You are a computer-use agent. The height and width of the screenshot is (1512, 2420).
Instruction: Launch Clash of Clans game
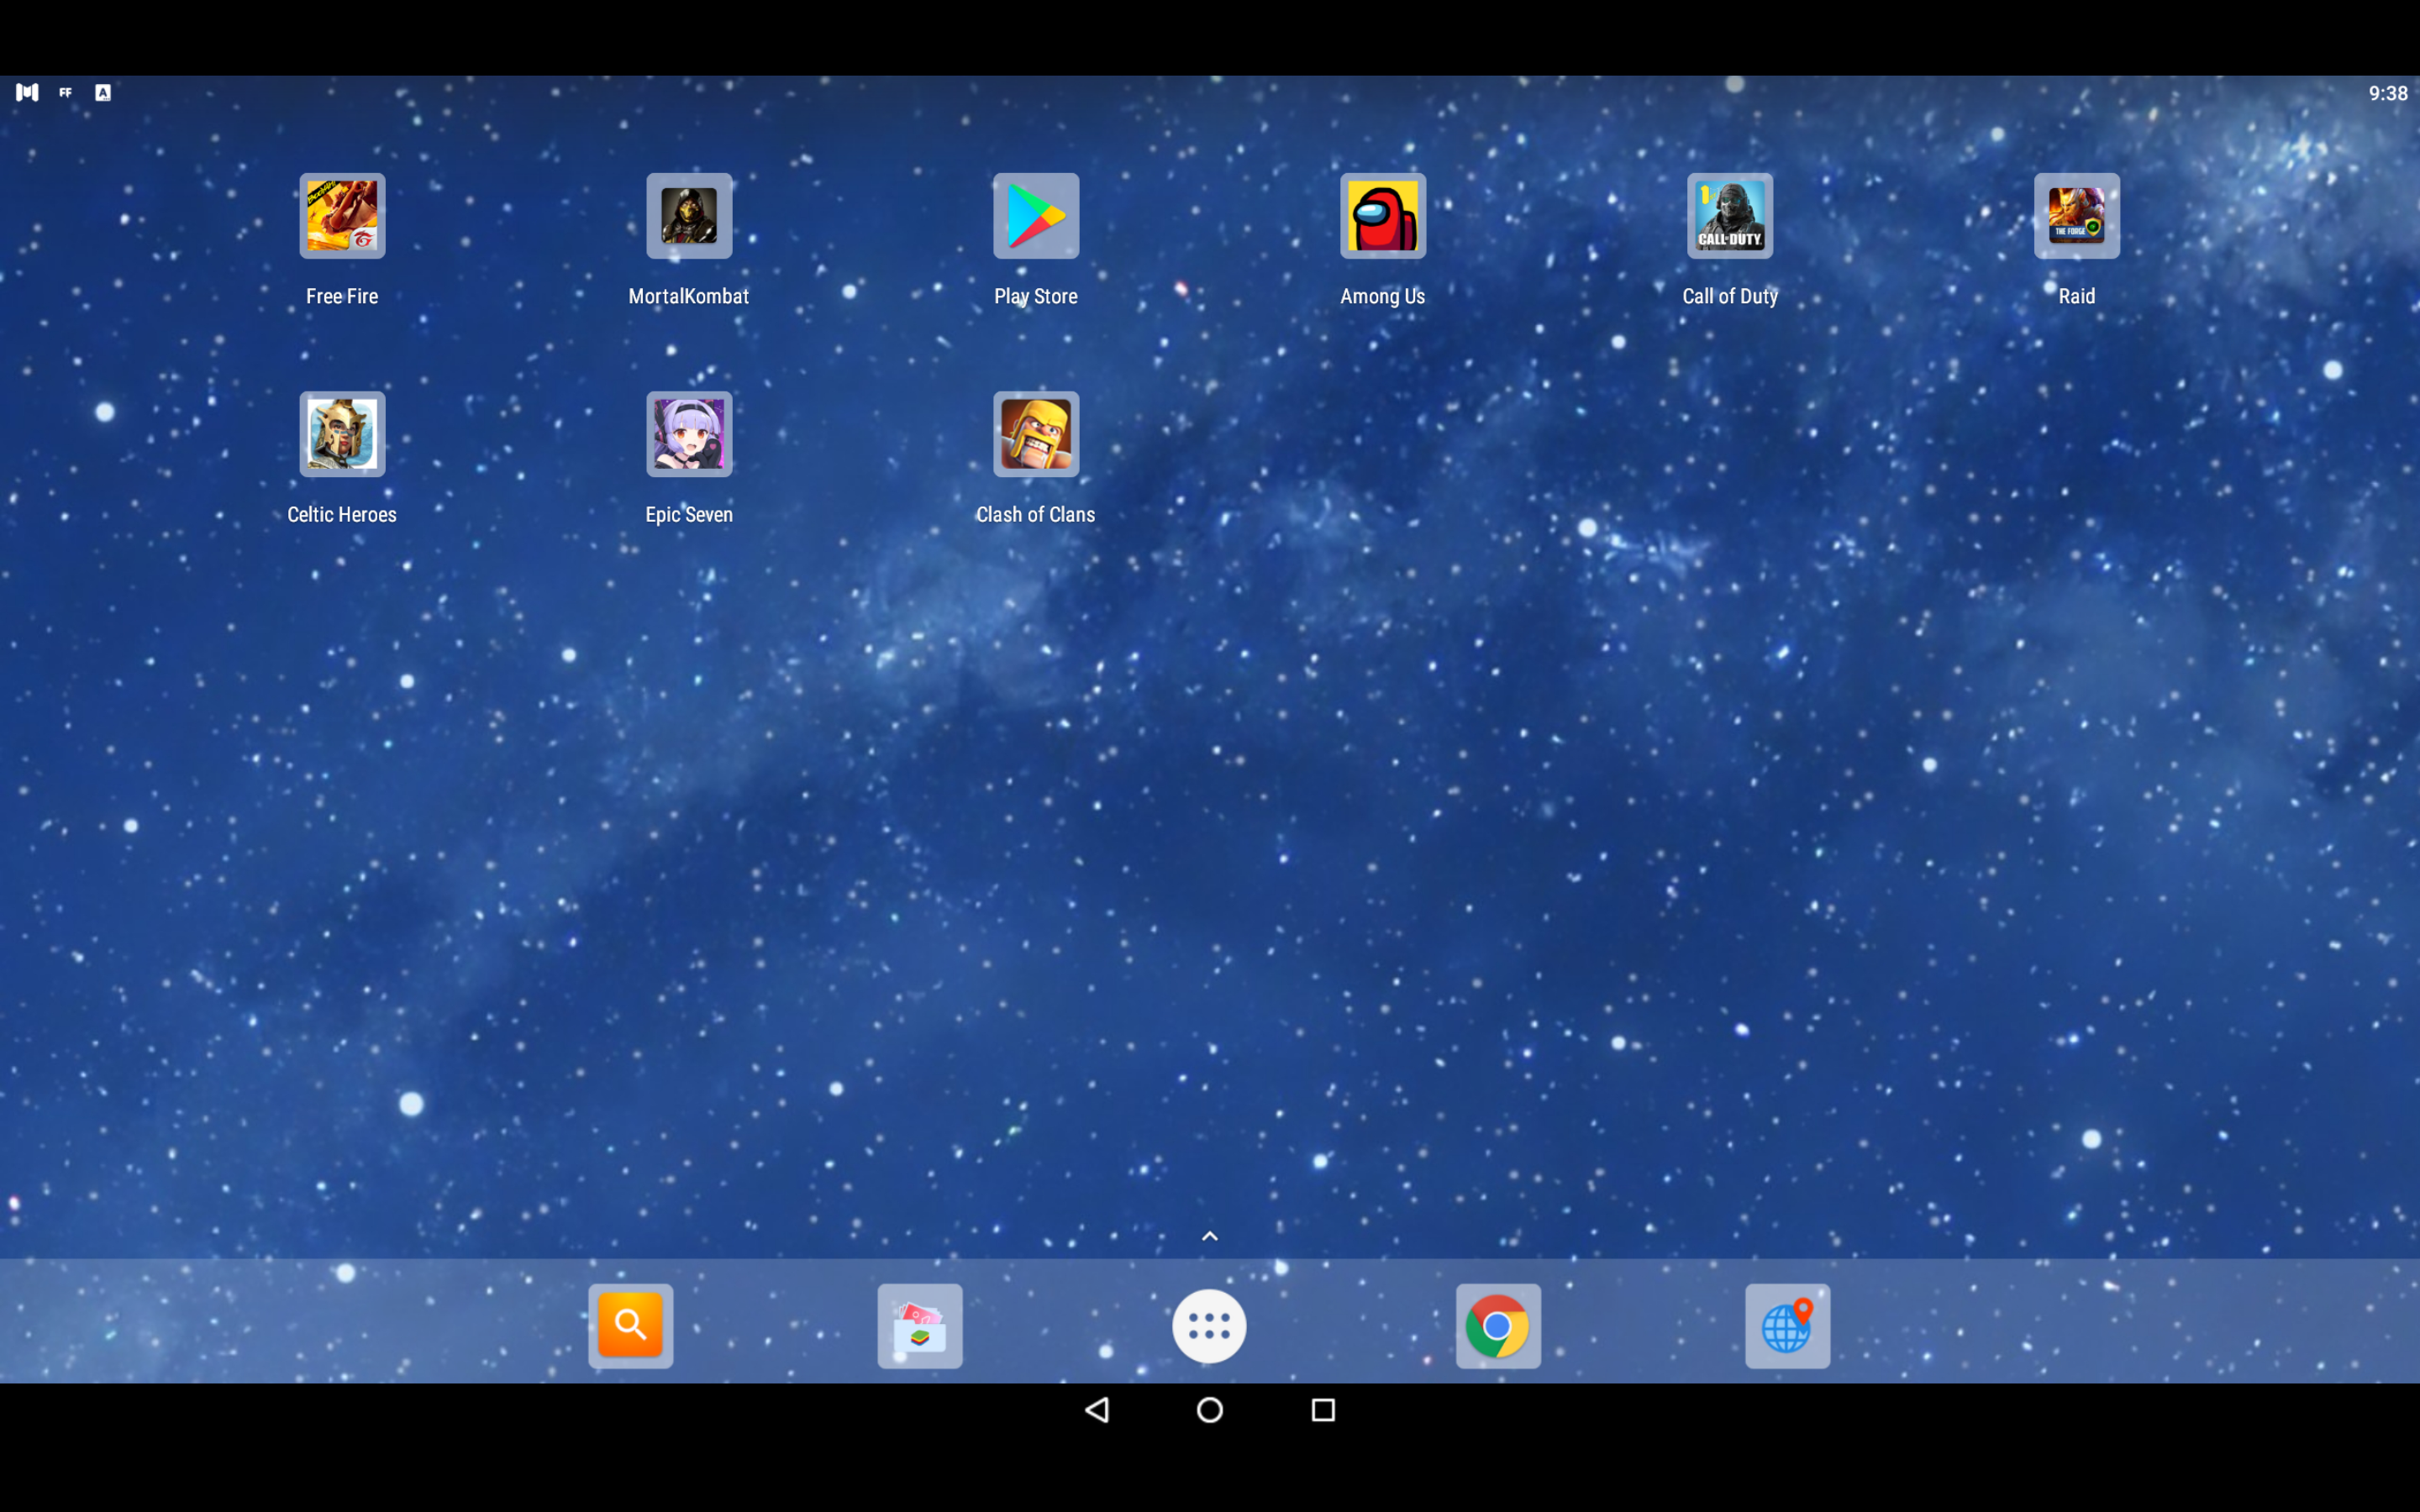coord(1035,433)
